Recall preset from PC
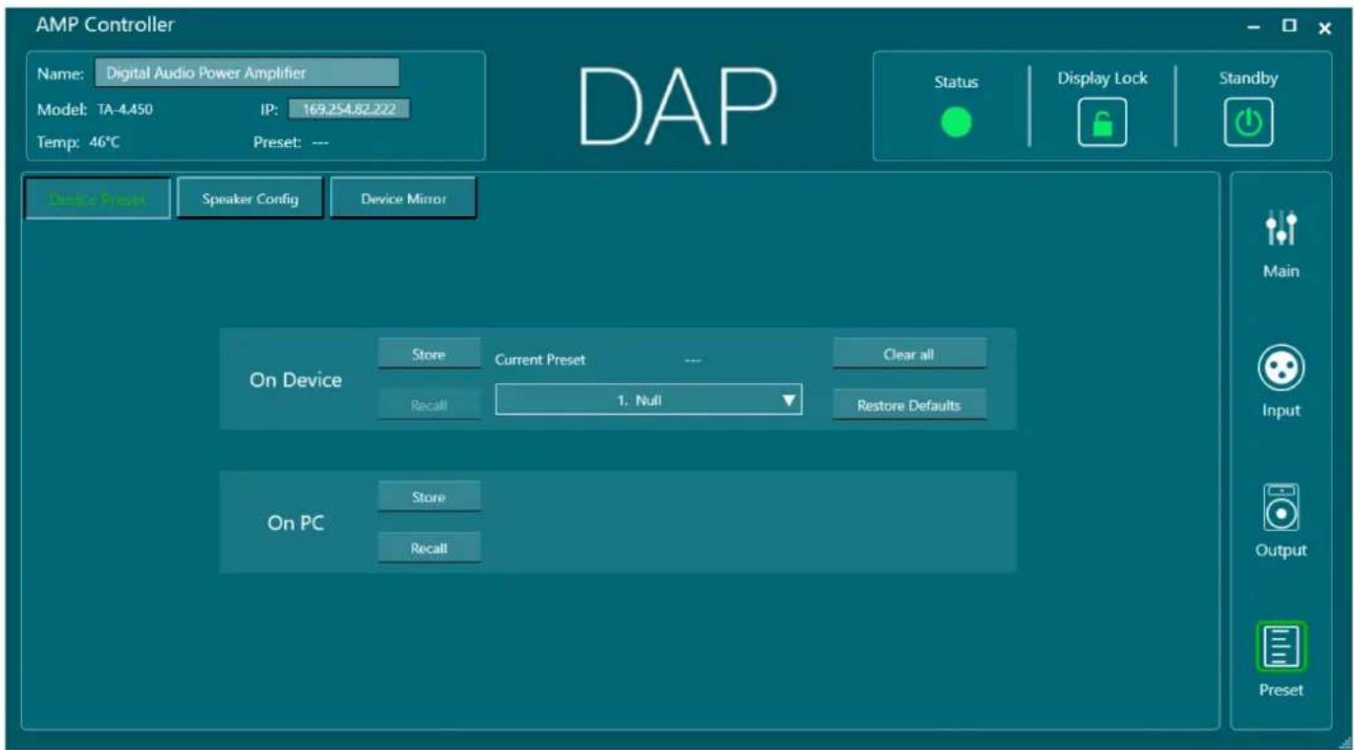1354x750 pixels. [429, 547]
